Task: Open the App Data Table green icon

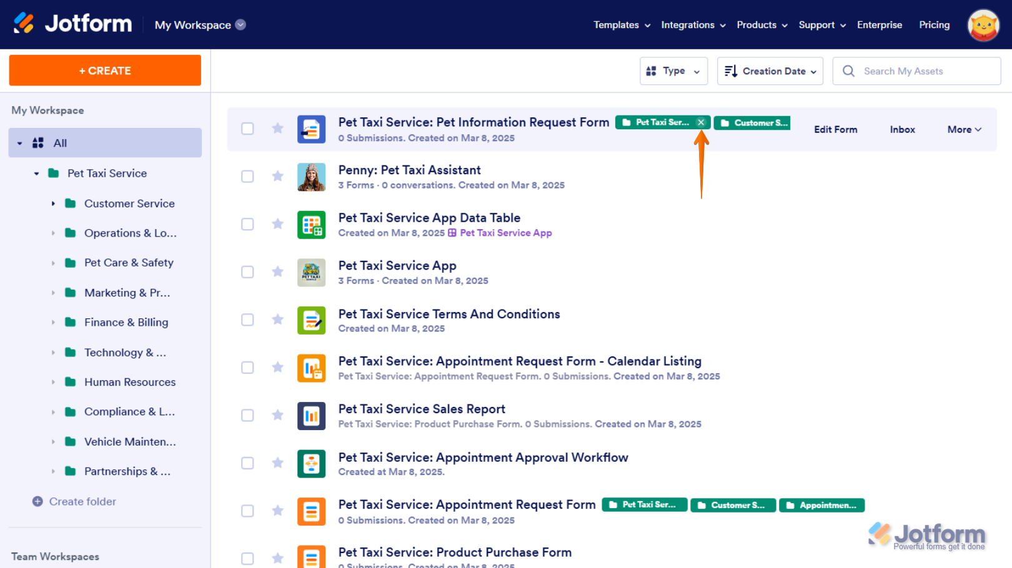Action: [311, 225]
